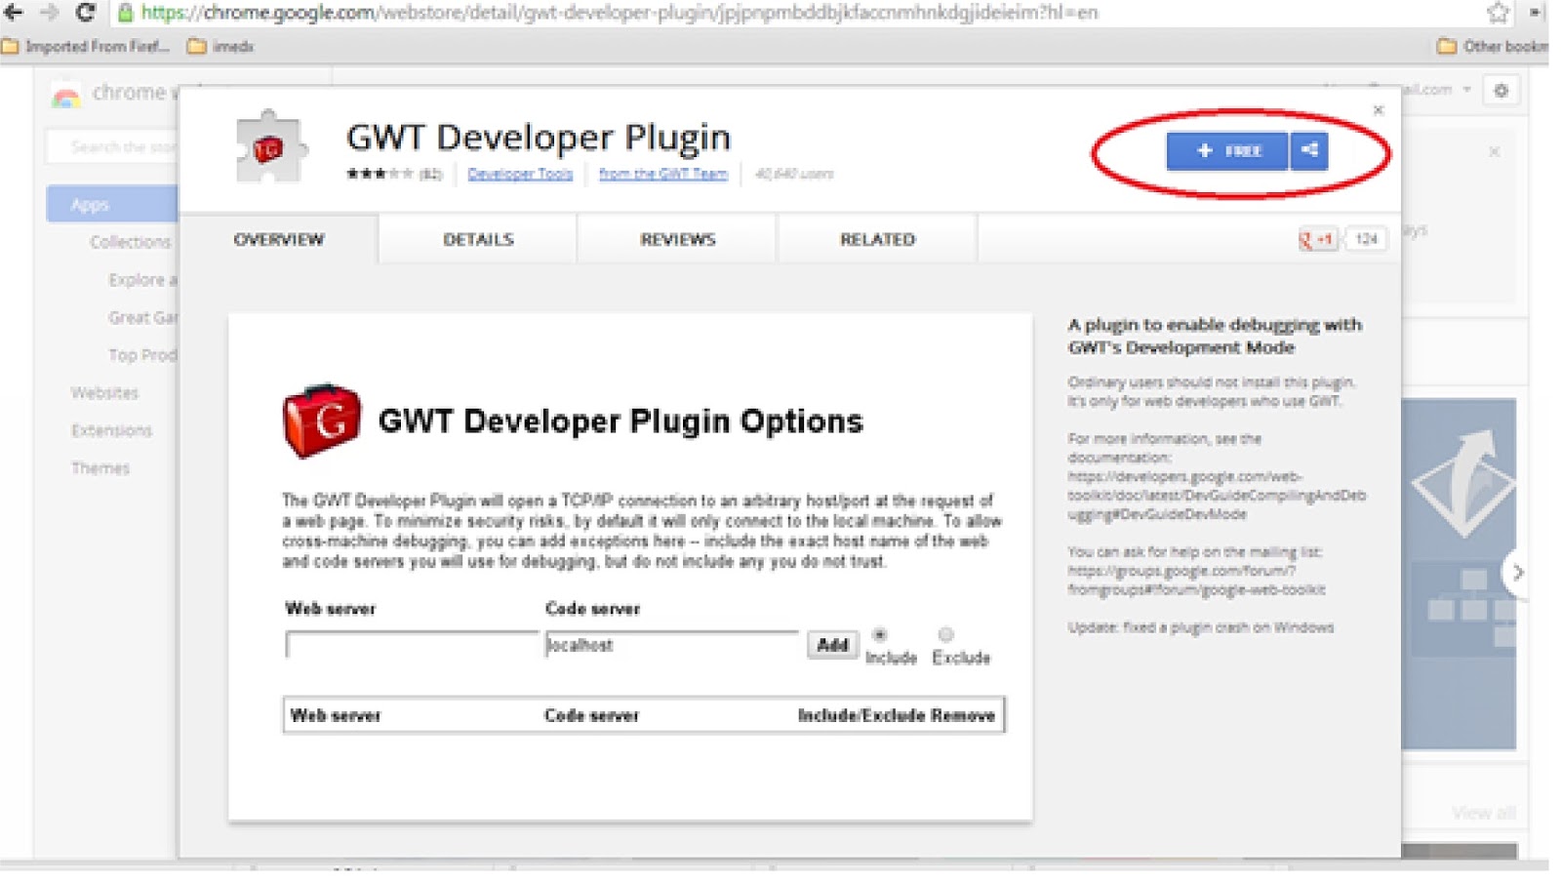Click the browser address bar URL
This screenshot has width=1561, height=883.
pos(620,13)
